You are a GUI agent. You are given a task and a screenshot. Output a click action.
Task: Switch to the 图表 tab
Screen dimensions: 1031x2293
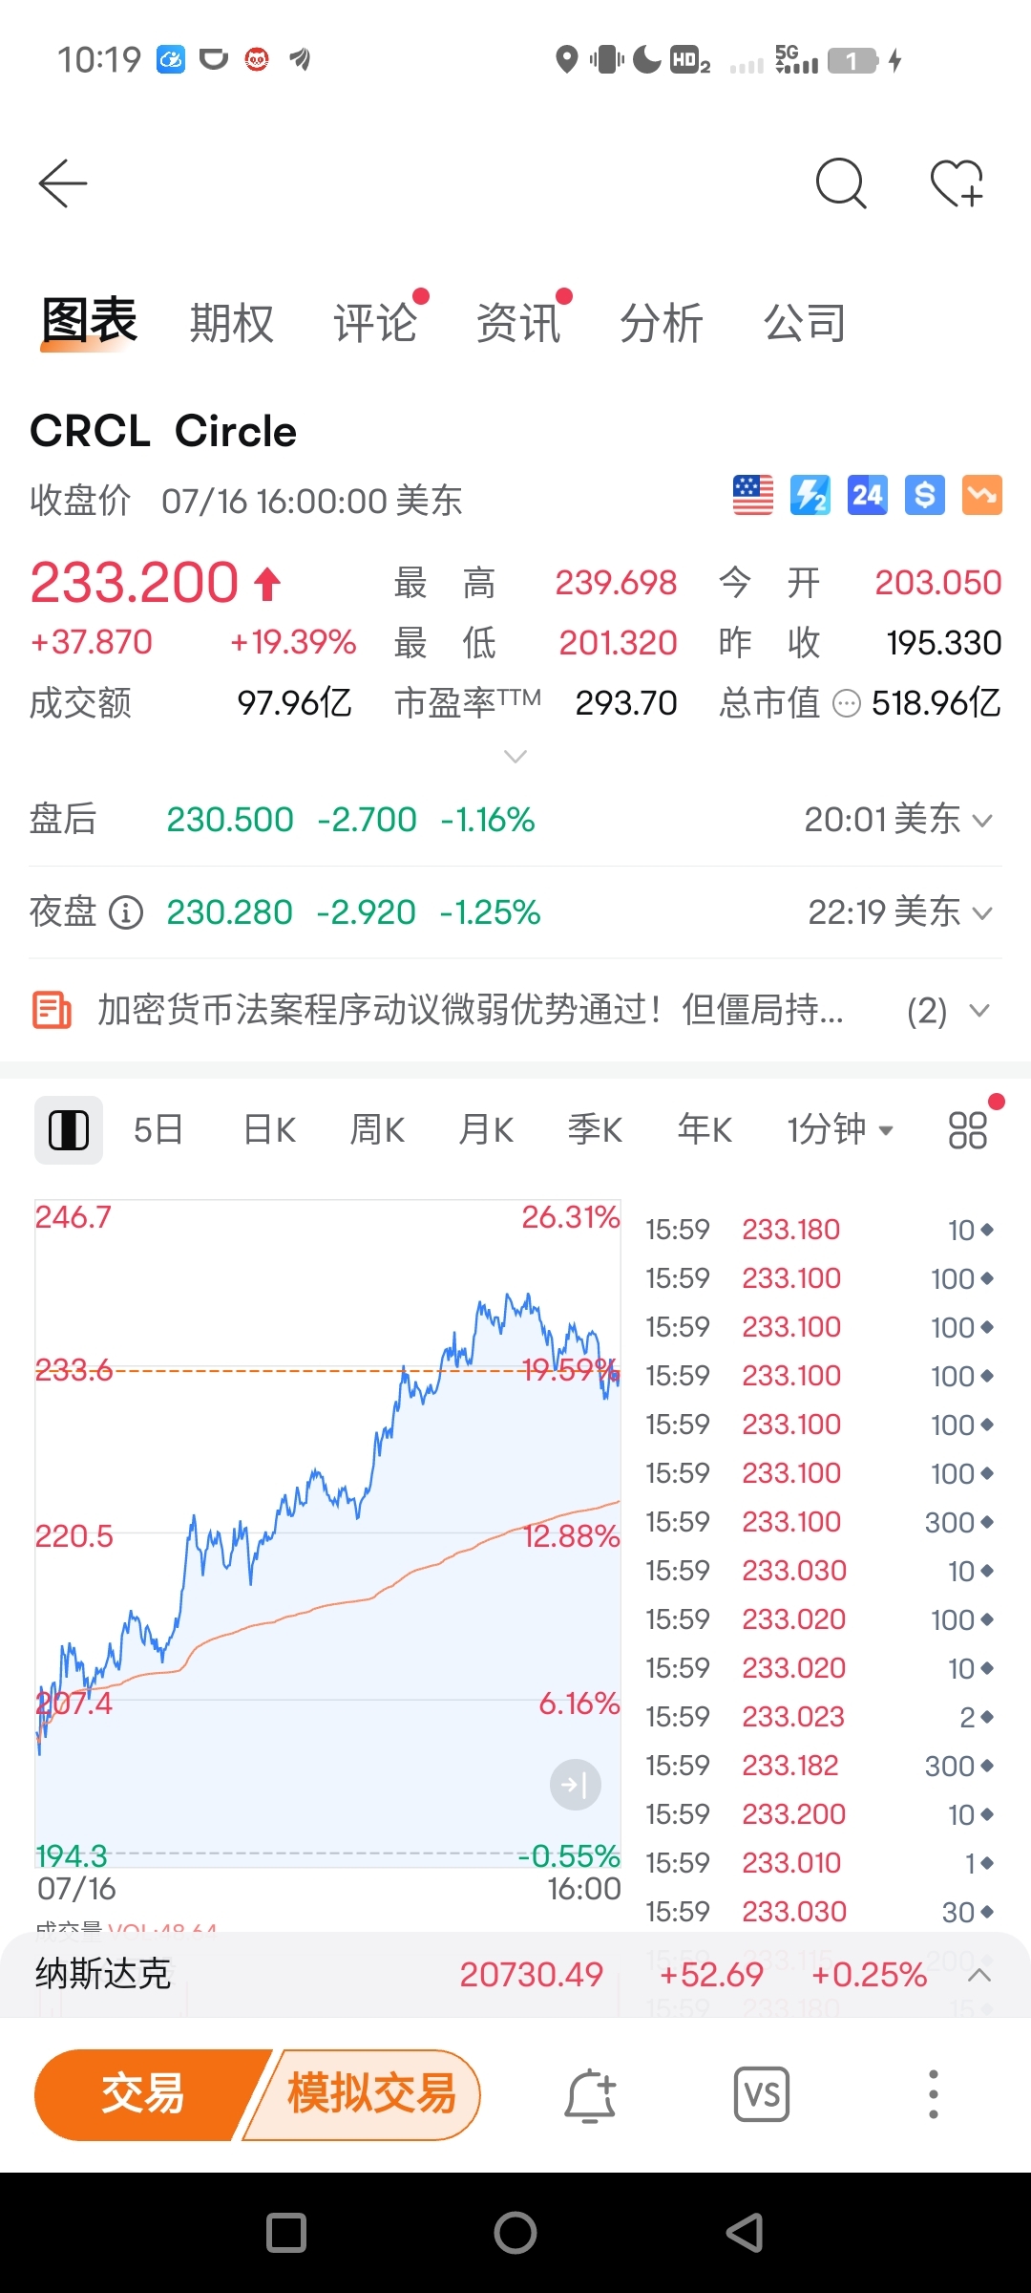(90, 321)
